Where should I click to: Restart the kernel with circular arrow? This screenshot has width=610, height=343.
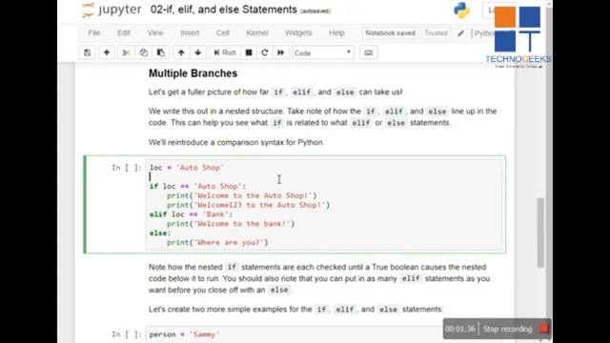point(265,52)
